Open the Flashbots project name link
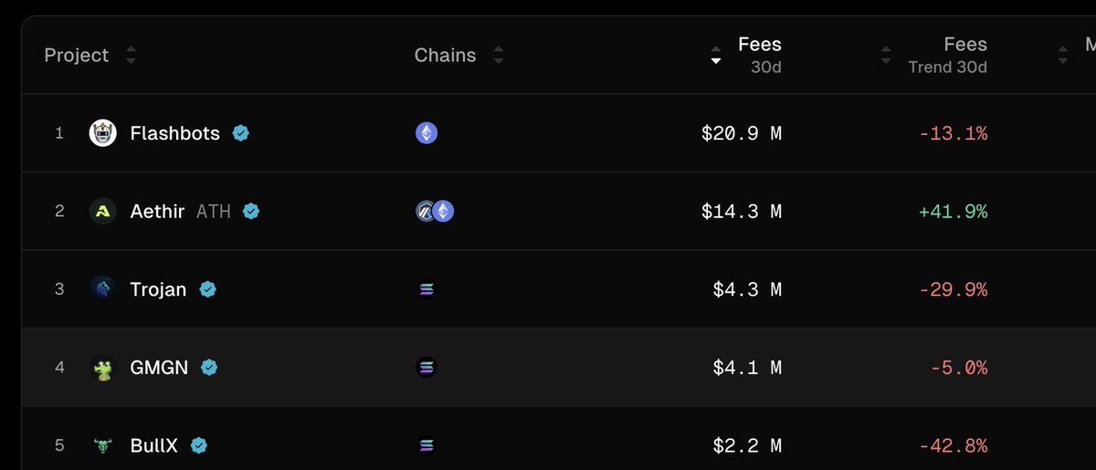The height and width of the screenshot is (470, 1096). pyautogui.click(x=175, y=133)
